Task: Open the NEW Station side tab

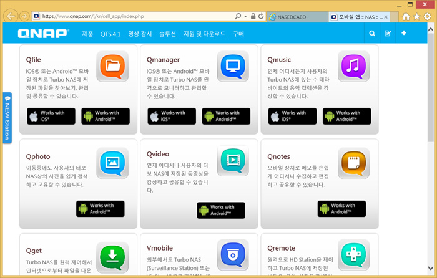Action: pyautogui.click(x=7, y=118)
